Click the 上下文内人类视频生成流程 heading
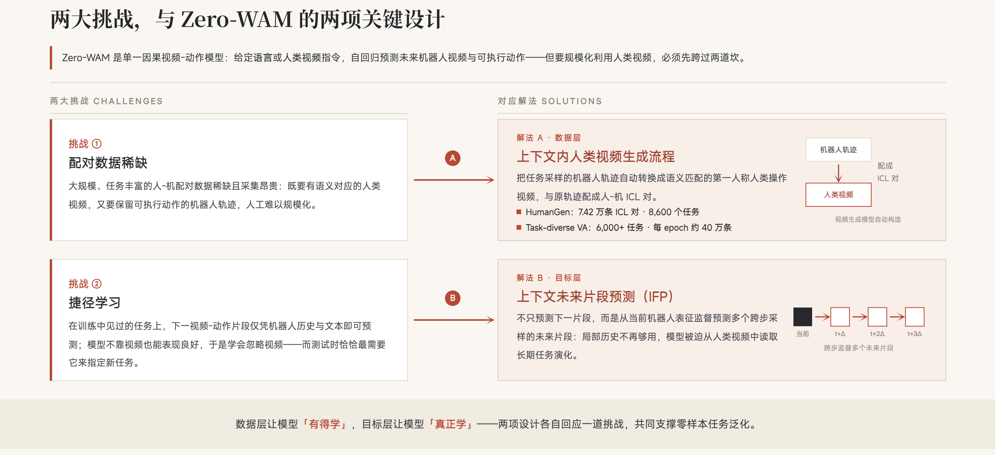The width and height of the screenshot is (995, 455). [596, 156]
